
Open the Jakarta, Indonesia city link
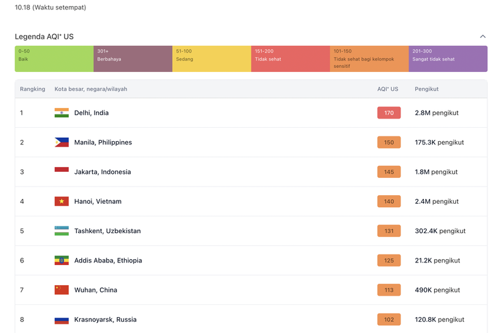pos(102,172)
